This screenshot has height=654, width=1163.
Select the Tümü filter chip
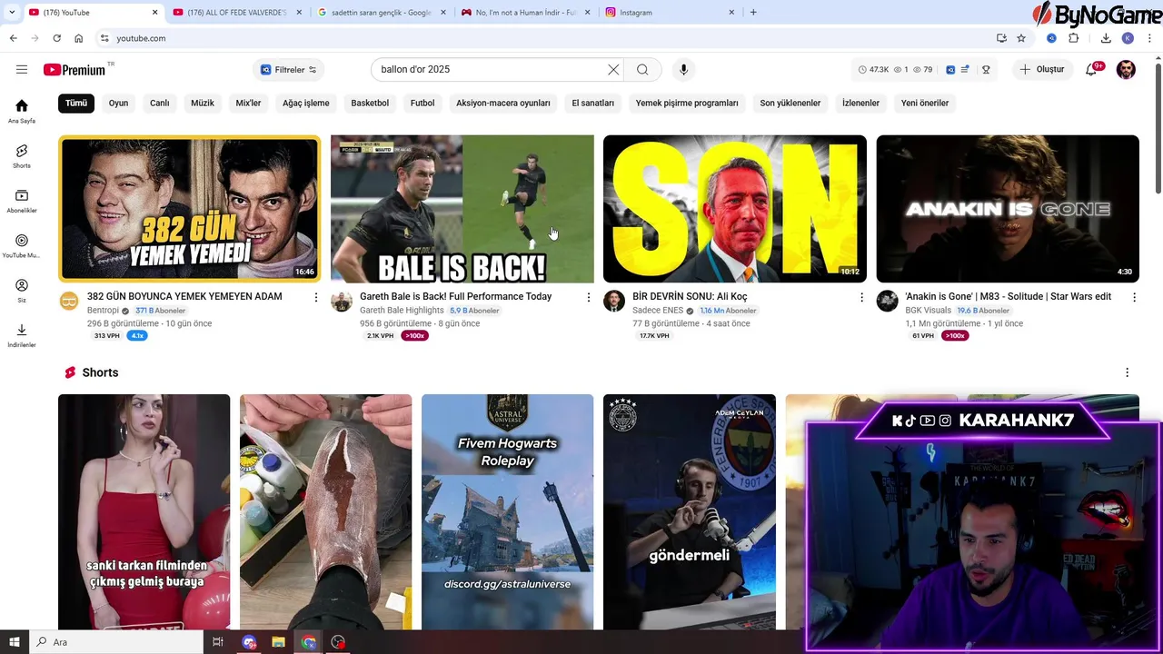(76, 103)
